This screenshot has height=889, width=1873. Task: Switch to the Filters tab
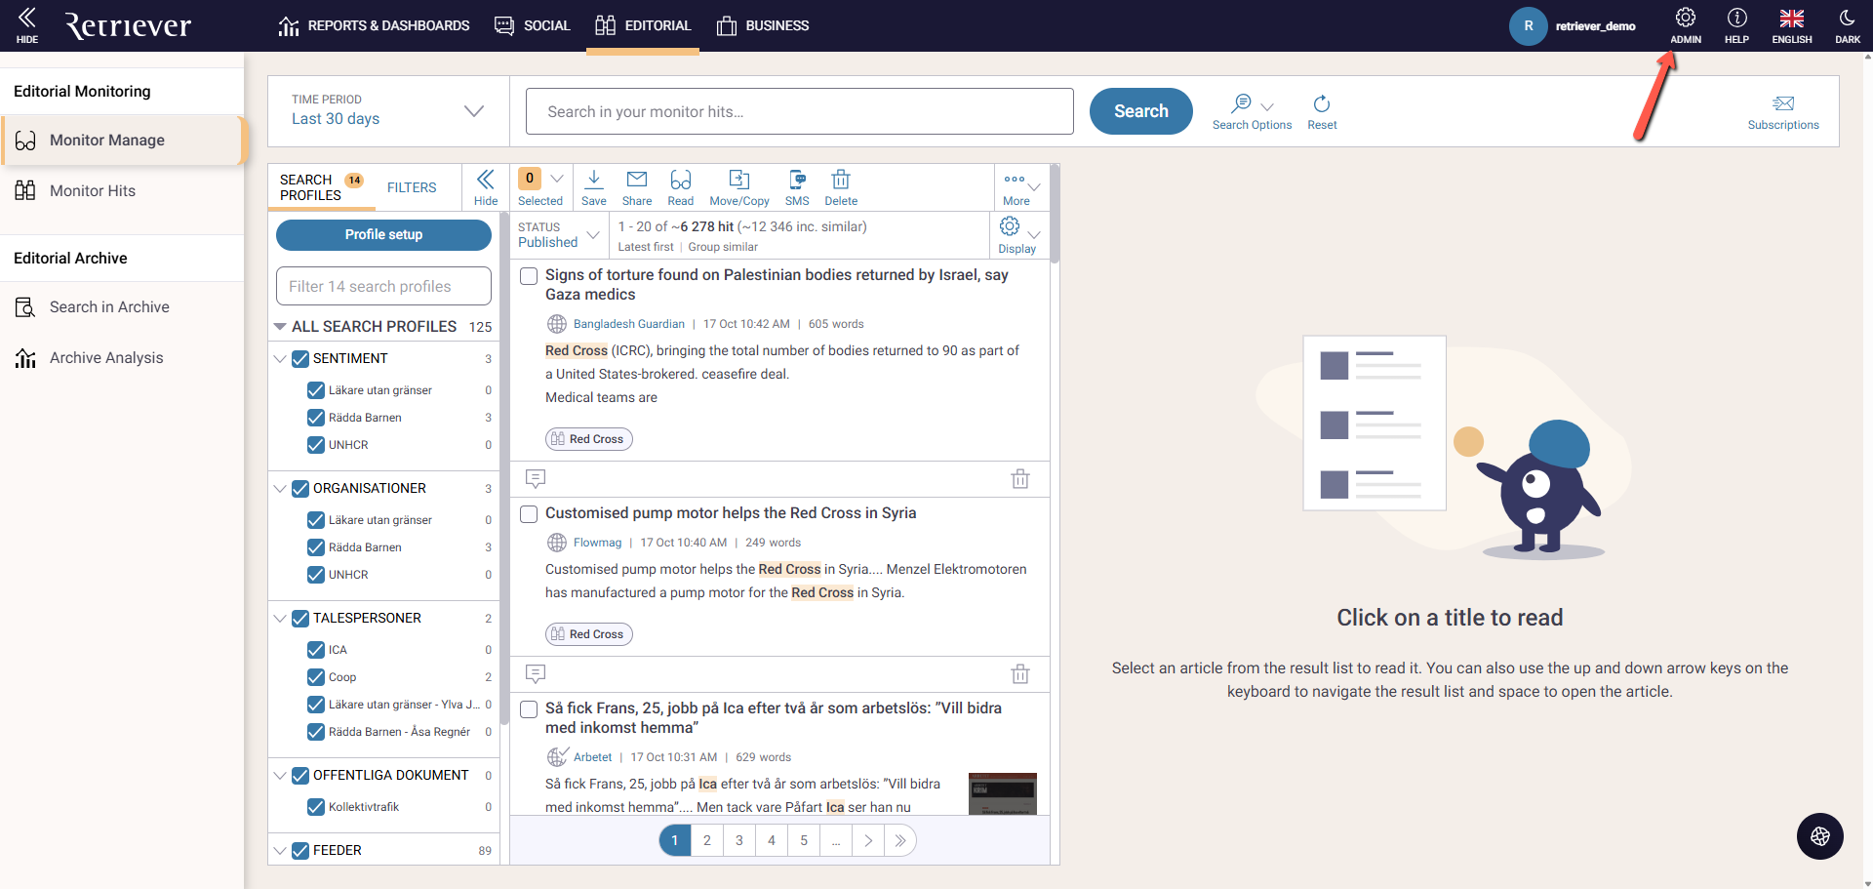[412, 187]
